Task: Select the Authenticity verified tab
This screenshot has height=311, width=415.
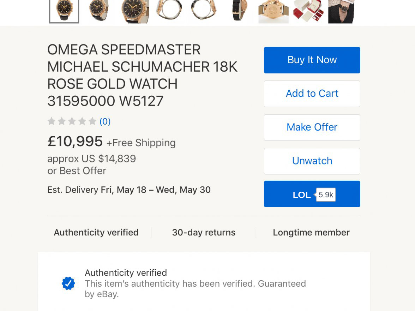Action: (96, 232)
